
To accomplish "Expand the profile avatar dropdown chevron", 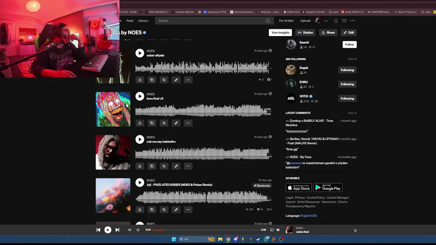I will pyautogui.click(x=326, y=21).
